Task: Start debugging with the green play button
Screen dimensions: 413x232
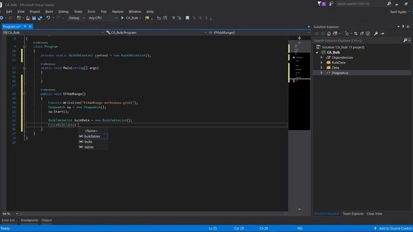Action: (x=122, y=18)
